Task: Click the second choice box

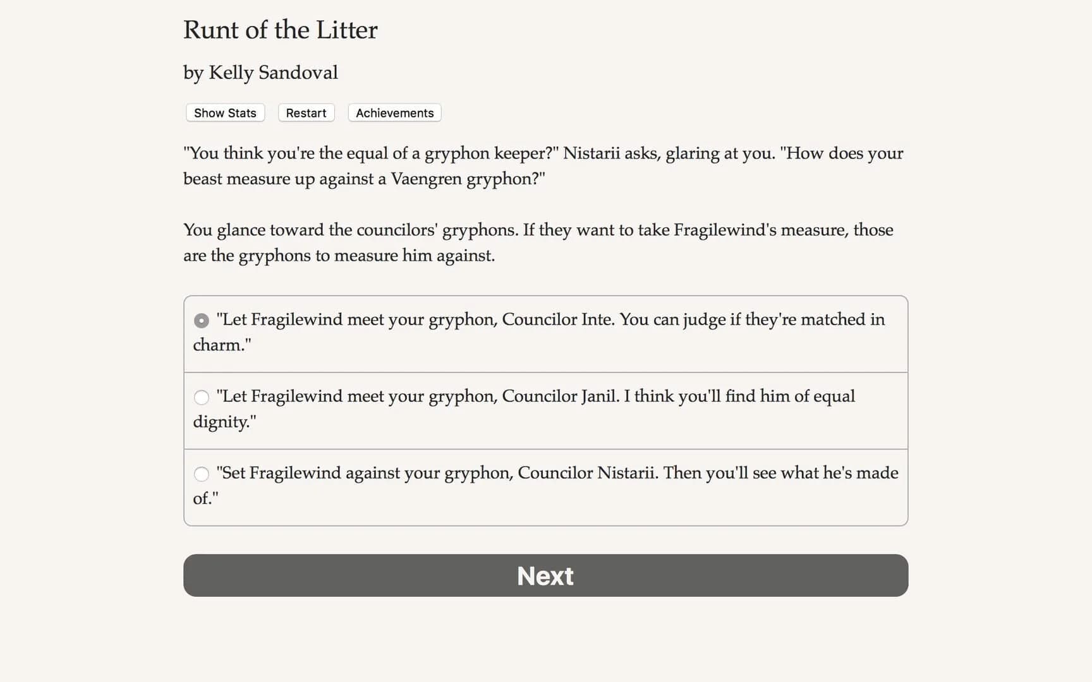Action: point(545,410)
